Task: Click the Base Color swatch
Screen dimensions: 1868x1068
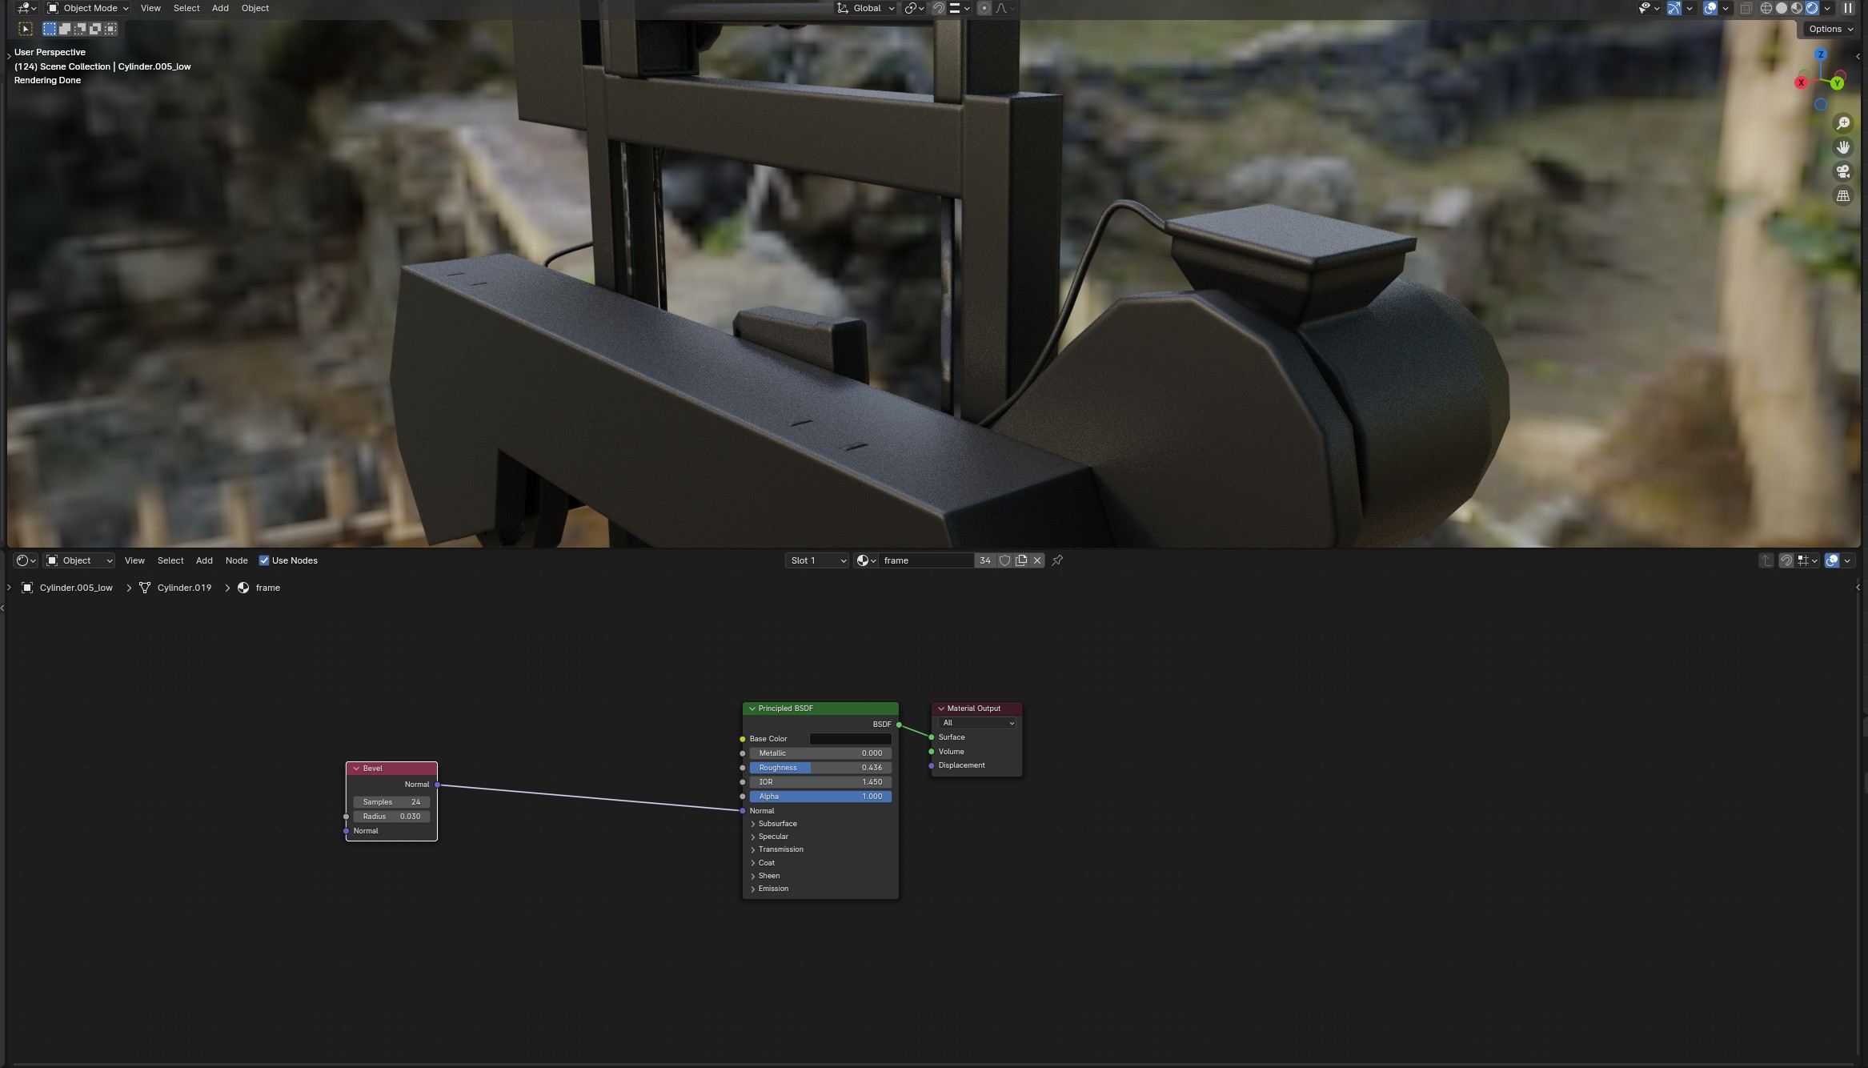Action: [850, 739]
